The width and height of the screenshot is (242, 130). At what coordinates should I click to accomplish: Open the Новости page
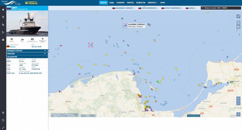141,3
